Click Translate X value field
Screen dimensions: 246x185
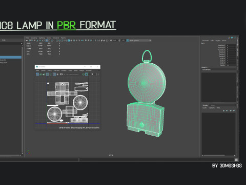coord(231,46)
